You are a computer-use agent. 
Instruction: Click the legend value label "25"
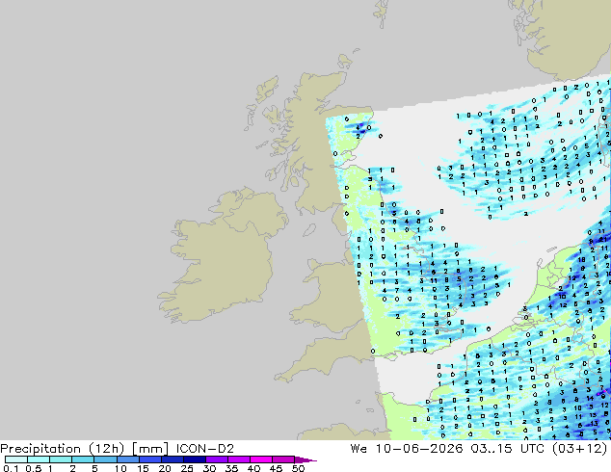click(x=187, y=468)
